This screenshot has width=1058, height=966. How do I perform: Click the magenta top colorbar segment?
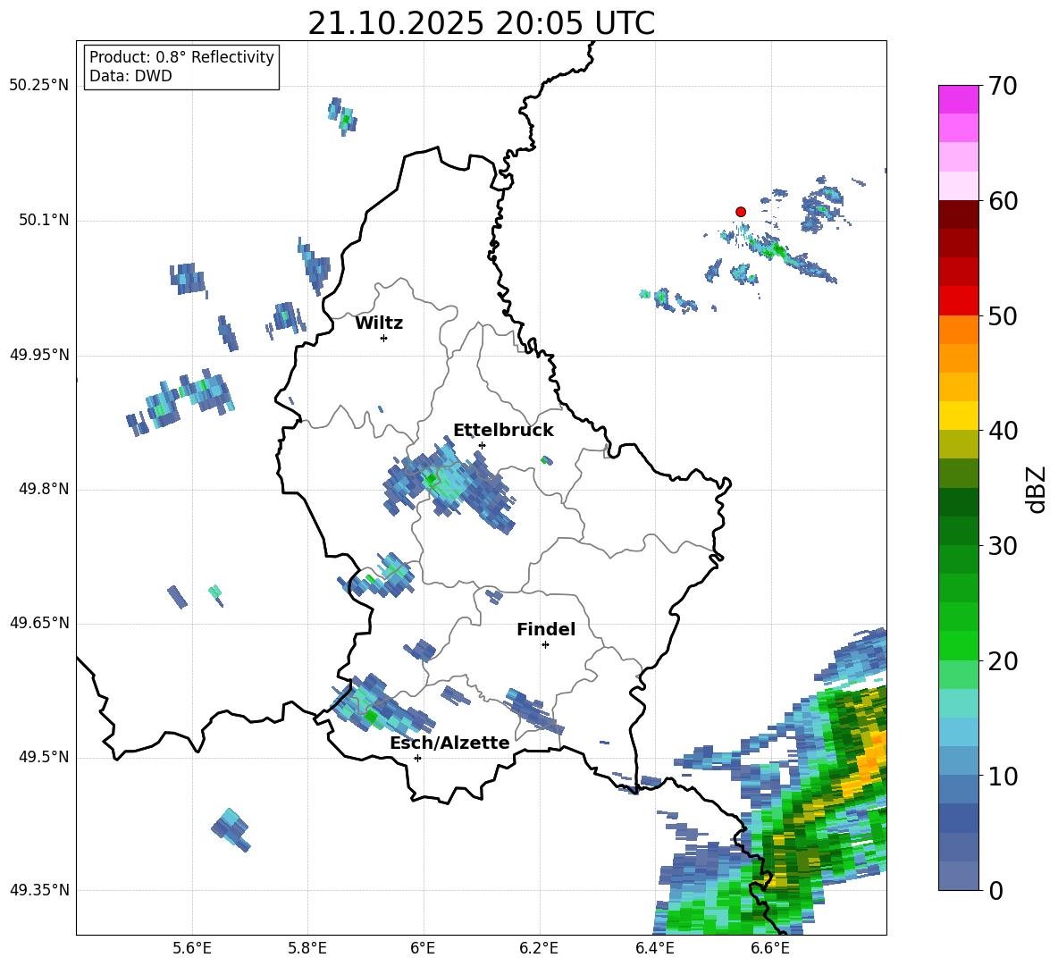(x=958, y=100)
